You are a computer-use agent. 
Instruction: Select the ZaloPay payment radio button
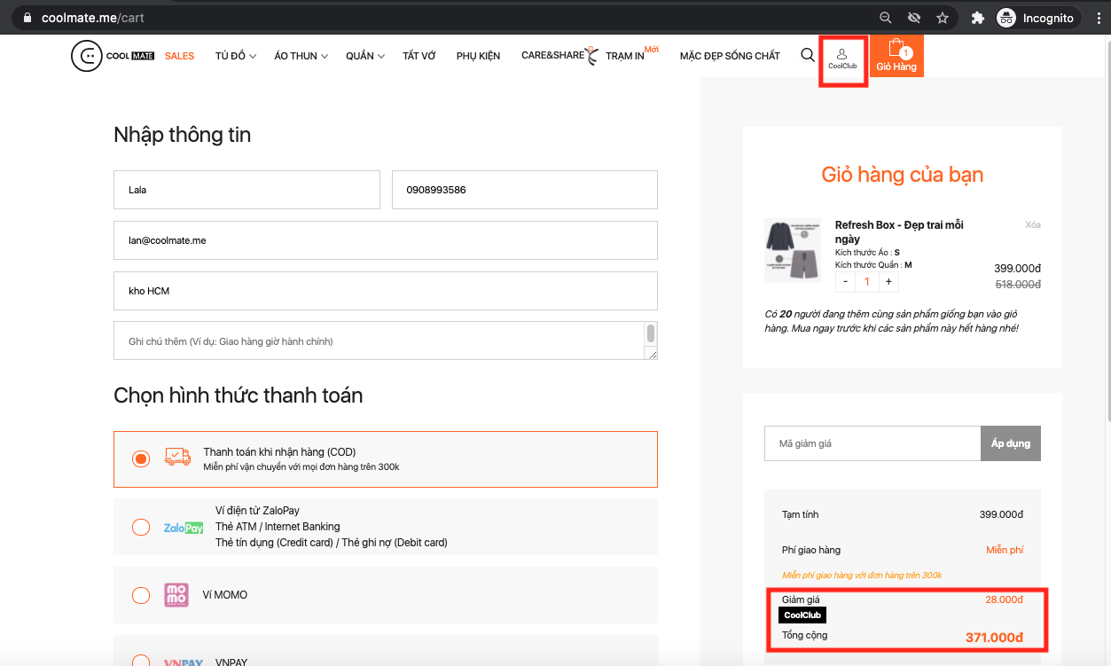coord(140,527)
